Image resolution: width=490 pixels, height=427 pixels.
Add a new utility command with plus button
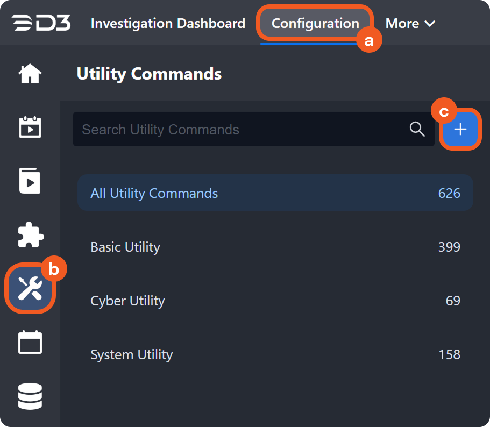tap(460, 129)
